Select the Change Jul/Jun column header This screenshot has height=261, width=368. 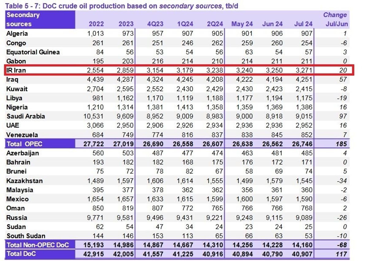[335, 20]
